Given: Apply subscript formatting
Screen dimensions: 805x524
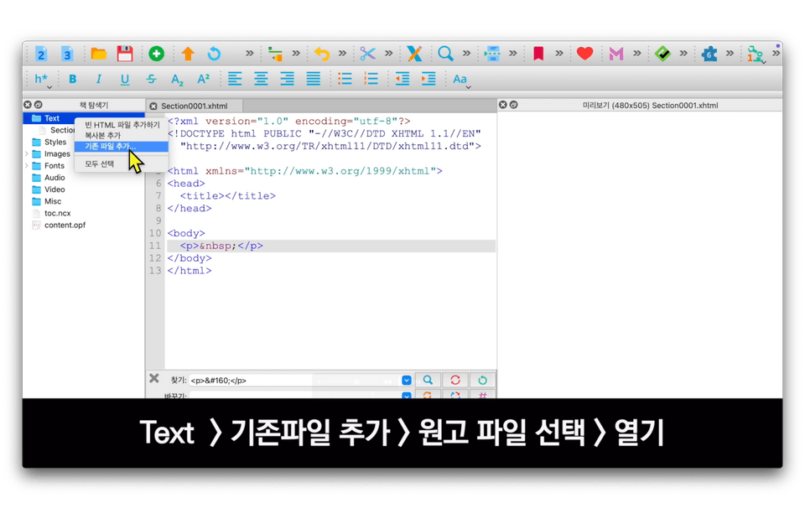Looking at the screenshot, I should [x=177, y=80].
